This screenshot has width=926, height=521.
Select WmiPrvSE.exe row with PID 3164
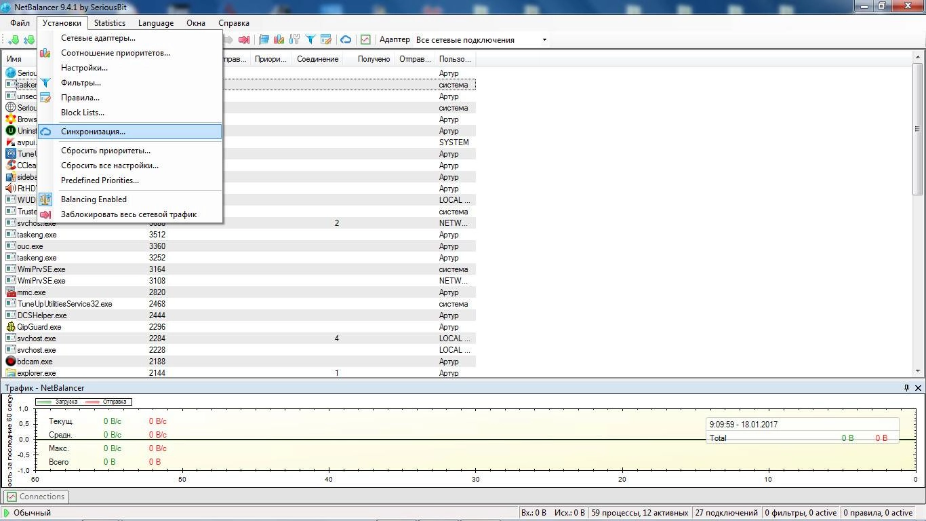[240, 269]
